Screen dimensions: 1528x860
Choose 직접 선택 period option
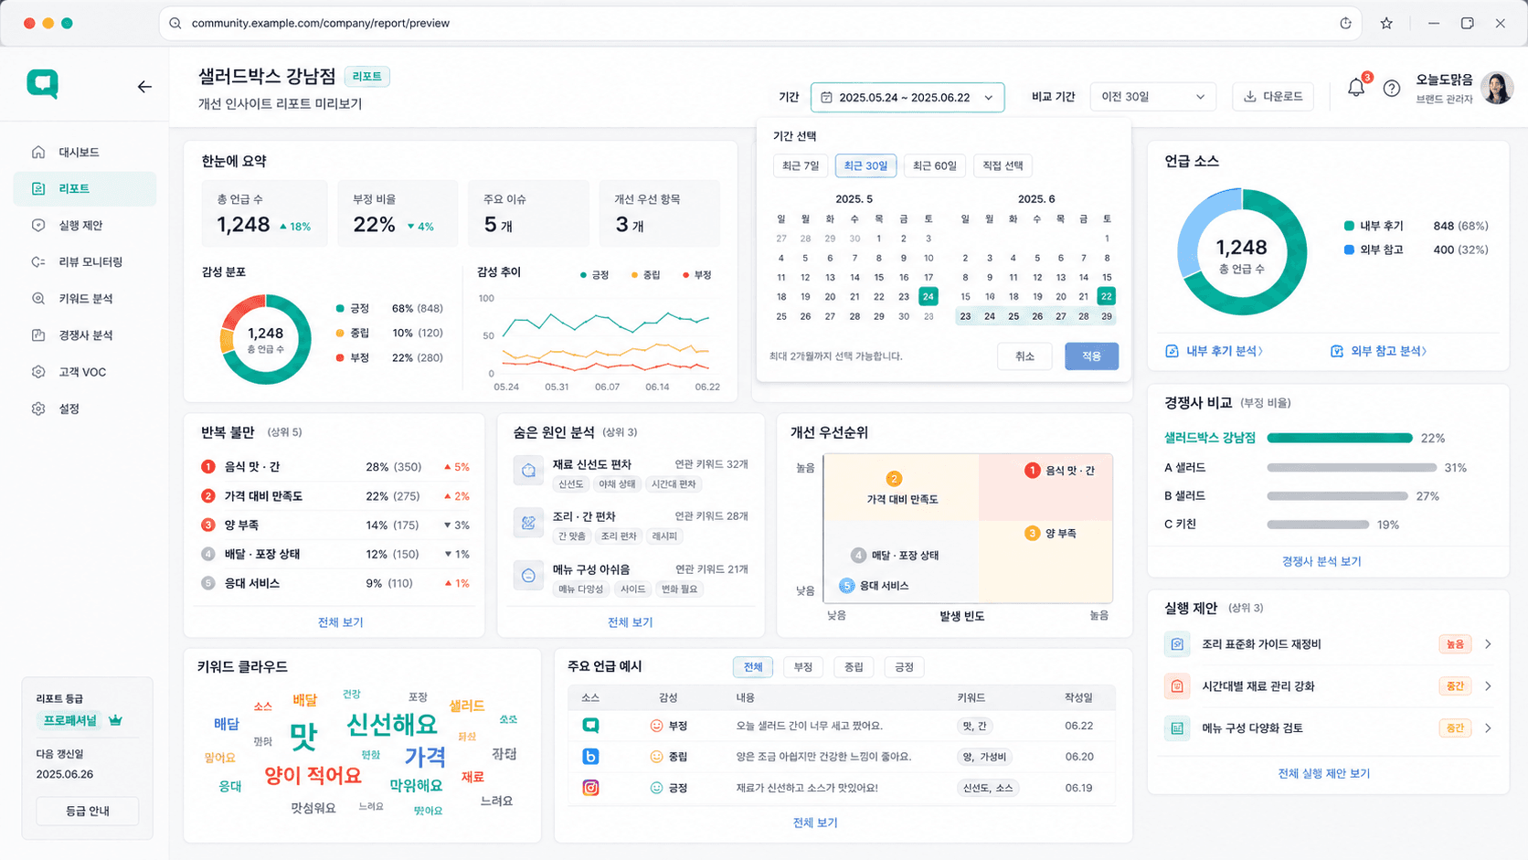[x=1003, y=165]
